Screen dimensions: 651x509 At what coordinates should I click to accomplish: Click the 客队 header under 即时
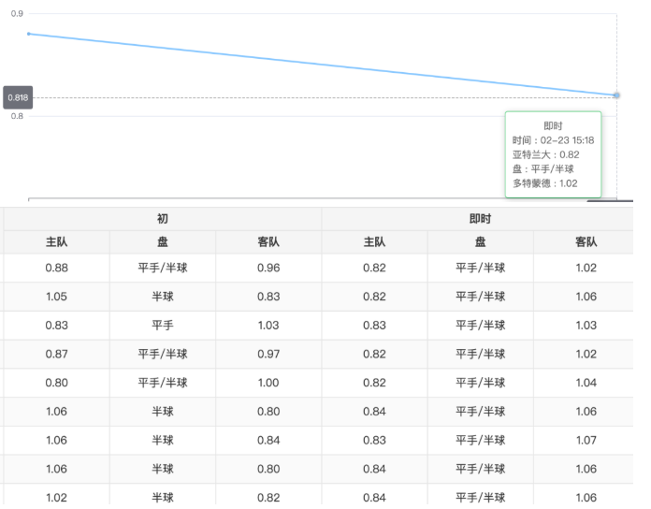point(586,242)
